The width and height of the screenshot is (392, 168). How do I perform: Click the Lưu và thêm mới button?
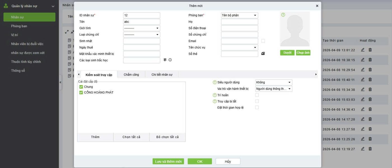tap(168, 162)
